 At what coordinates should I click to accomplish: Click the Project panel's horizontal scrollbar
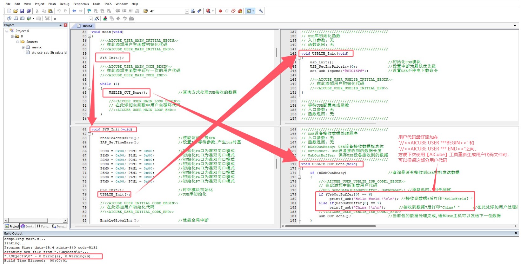pos(36,220)
